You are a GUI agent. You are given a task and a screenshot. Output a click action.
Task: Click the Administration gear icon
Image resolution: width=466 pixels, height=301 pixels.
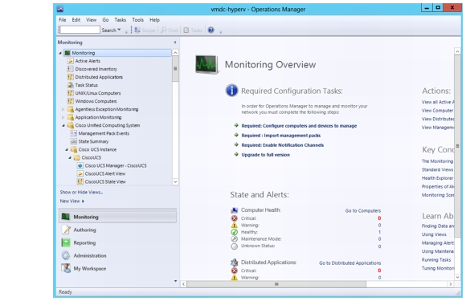[66, 255]
